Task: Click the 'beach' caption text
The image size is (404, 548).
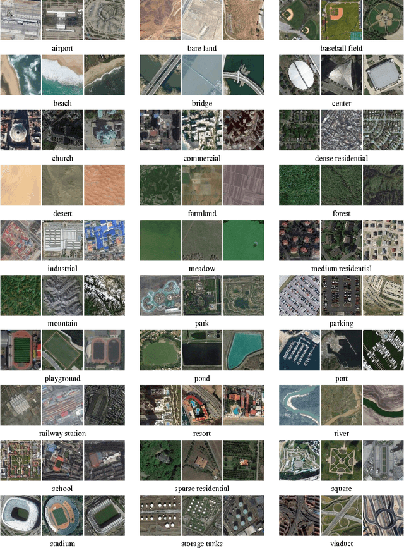Action: (x=62, y=103)
